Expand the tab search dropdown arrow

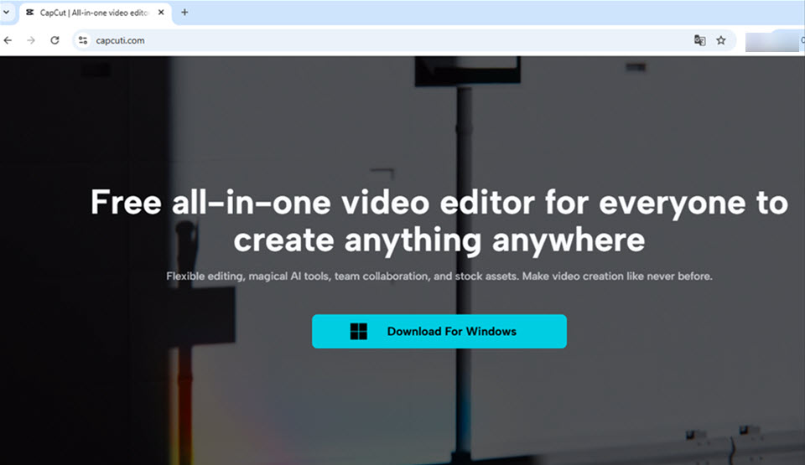coord(6,12)
